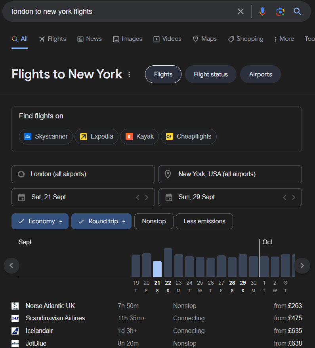The width and height of the screenshot is (315, 348).
Task: Open flights on Kayak
Action: click(139, 136)
